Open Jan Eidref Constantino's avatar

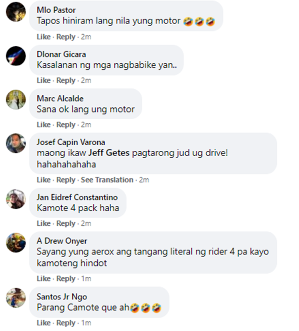16,199
